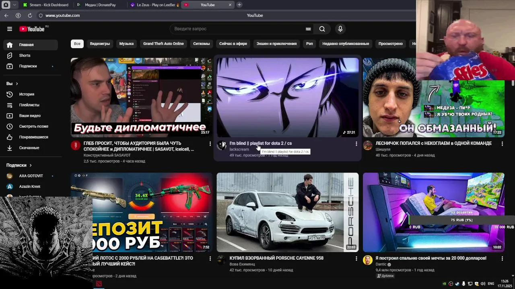
Task: Start voice search with microphone
Action: coord(340,29)
